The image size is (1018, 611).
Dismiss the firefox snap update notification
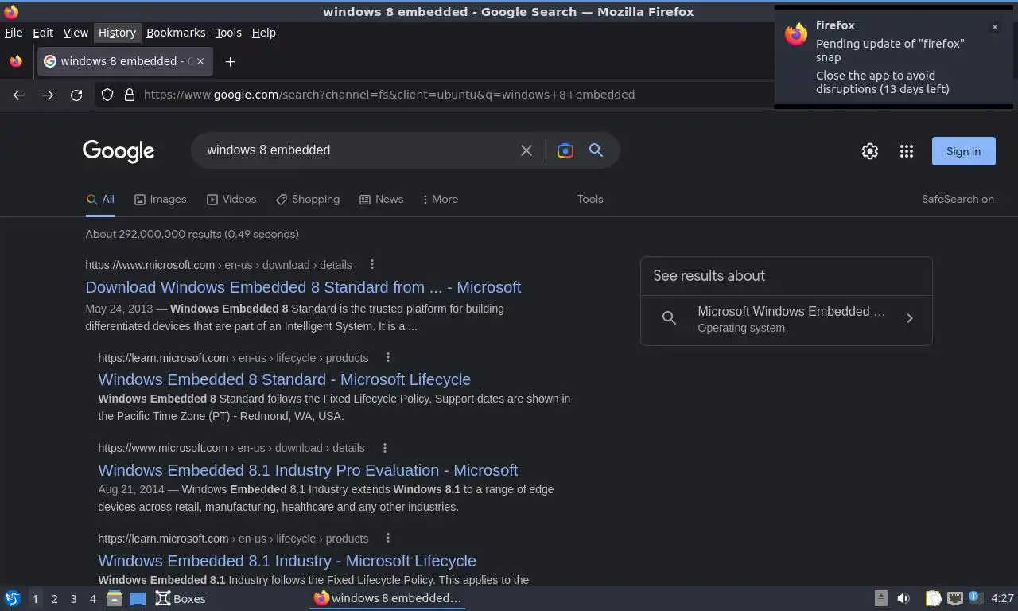click(994, 27)
